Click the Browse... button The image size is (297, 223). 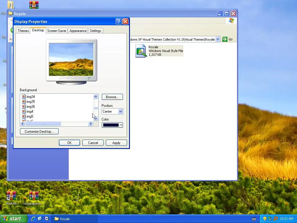coord(112,97)
